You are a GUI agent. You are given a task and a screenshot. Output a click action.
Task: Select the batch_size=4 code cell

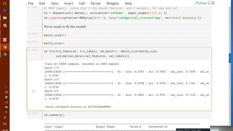coord(127,43)
